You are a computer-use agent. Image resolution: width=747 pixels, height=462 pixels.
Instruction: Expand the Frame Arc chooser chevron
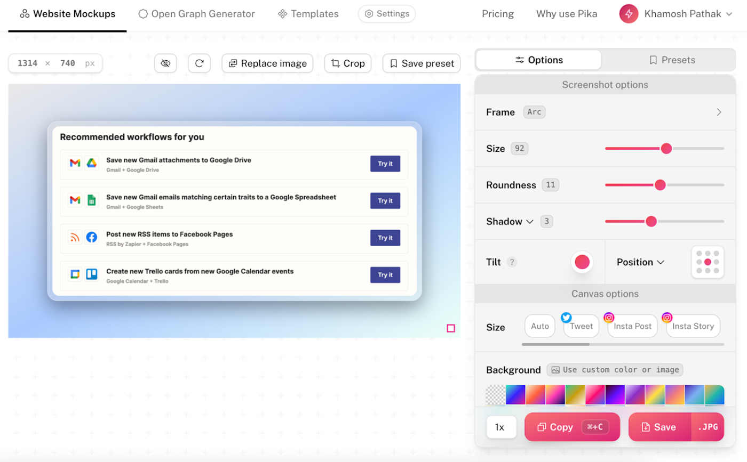tap(719, 112)
